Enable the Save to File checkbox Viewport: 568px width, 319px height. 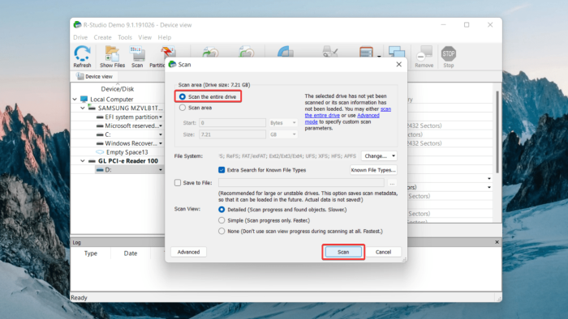pyautogui.click(x=178, y=183)
